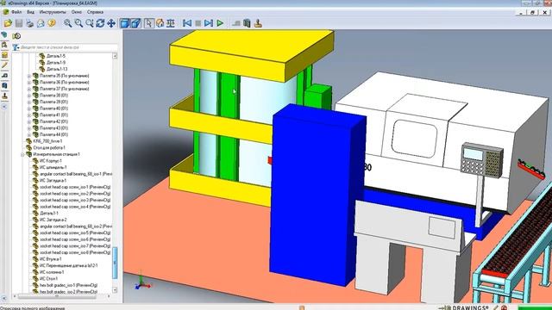Image resolution: width=552 pixels, height=310 pixels.
Task: Expand the Паллета-36 tree node
Action: [x=29, y=83]
